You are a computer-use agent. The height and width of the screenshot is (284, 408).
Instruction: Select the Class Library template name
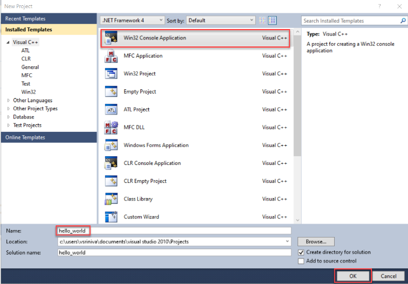[x=138, y=199]
